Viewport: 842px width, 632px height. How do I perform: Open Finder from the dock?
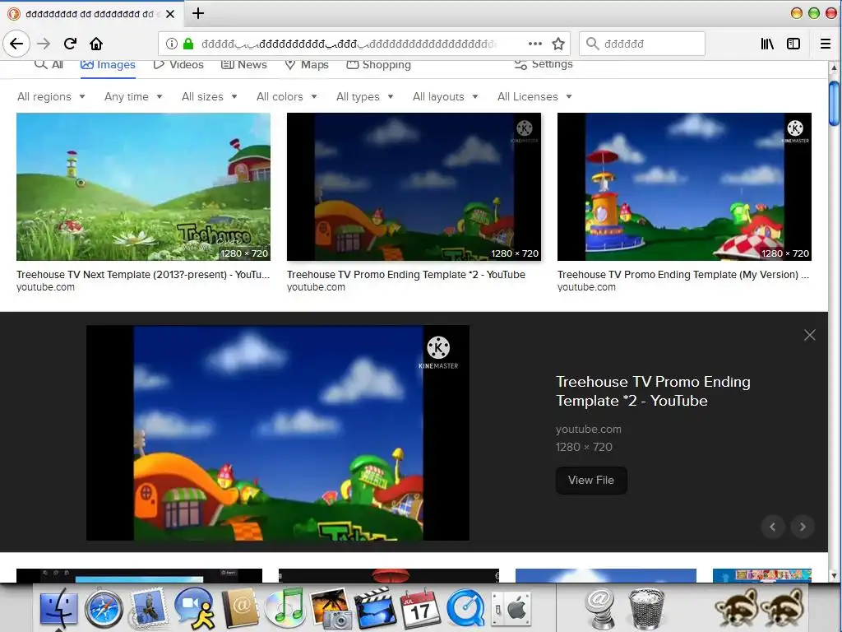58,608
